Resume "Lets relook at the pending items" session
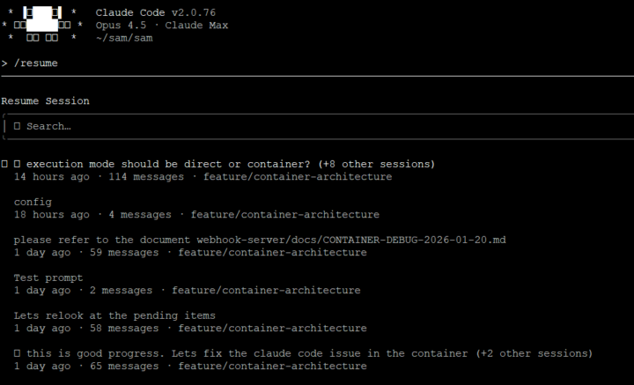Viewport: 634px width, 385px height. [x=114, y=315]
